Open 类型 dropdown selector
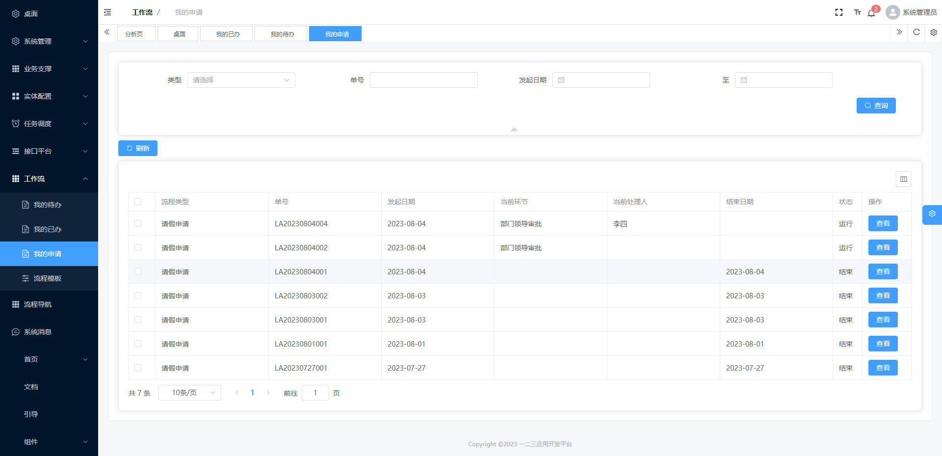The width and height of the screenshot is (942, 456). click(241, 80)
